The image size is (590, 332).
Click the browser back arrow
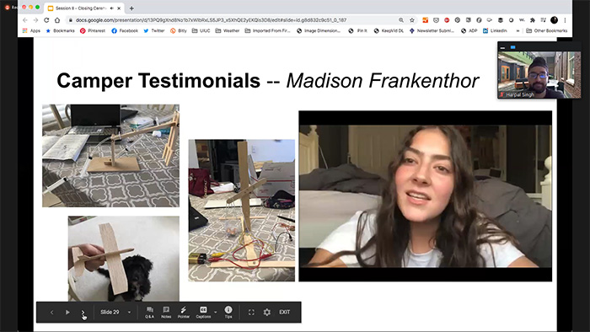tap(24, 20)
